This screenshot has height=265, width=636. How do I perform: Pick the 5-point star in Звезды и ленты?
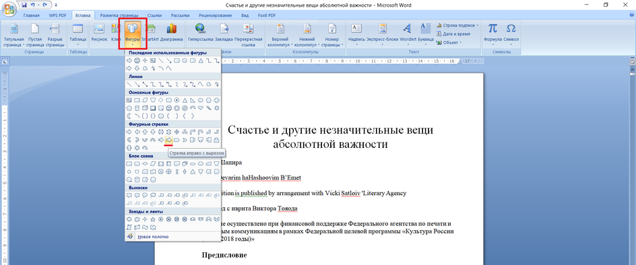[153, 220]
